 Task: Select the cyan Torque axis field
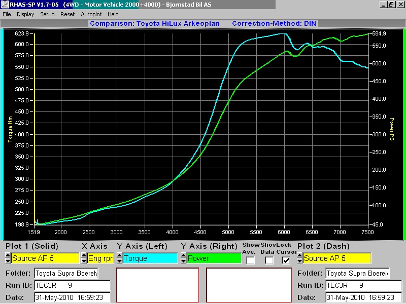tap(150, 258)
